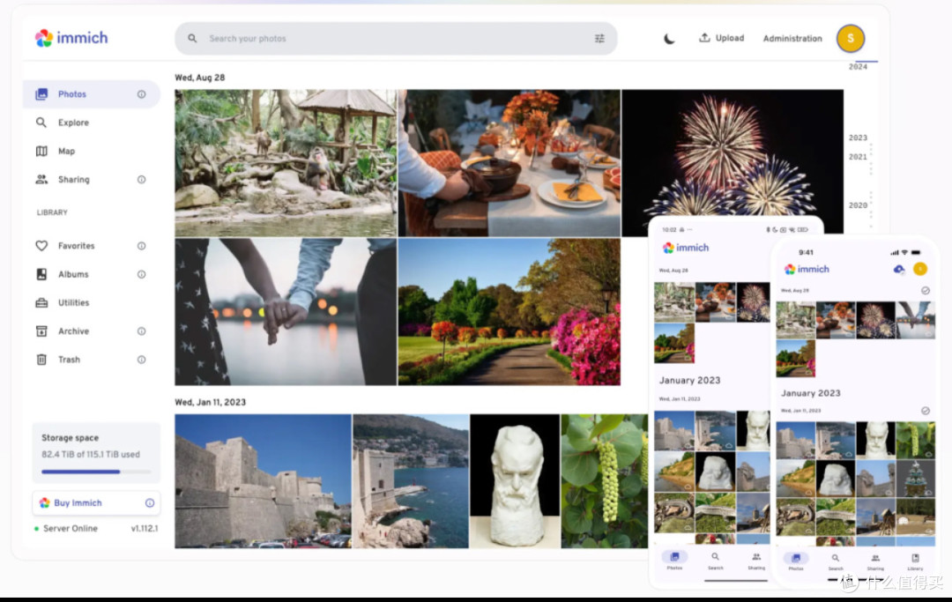Click the Buy Immich button
This screenshot has width=952, height=602.
tap(96, 503)
